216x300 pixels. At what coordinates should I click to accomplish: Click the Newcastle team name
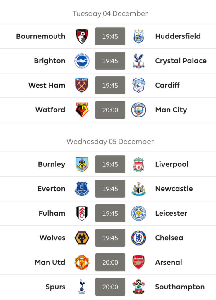(174, 189)
